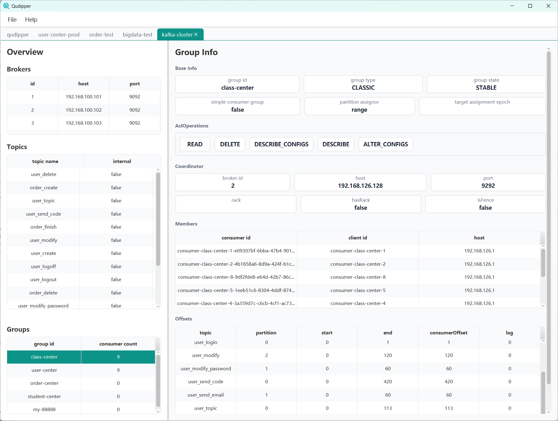The width and height of the screenshot is (558, 421).
Task: Open the File menu
Action: tap(12, 19)
